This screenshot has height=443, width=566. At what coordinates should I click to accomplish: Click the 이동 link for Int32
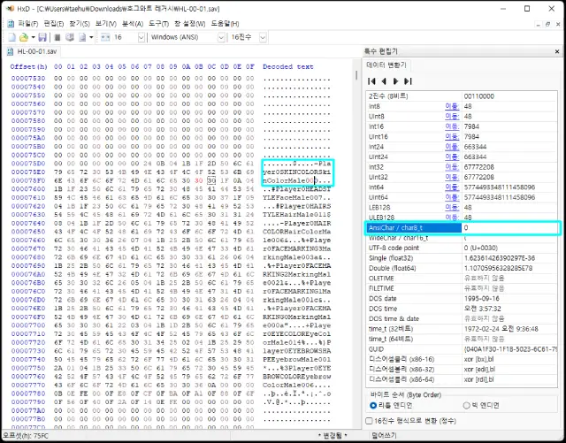point(452,167)
